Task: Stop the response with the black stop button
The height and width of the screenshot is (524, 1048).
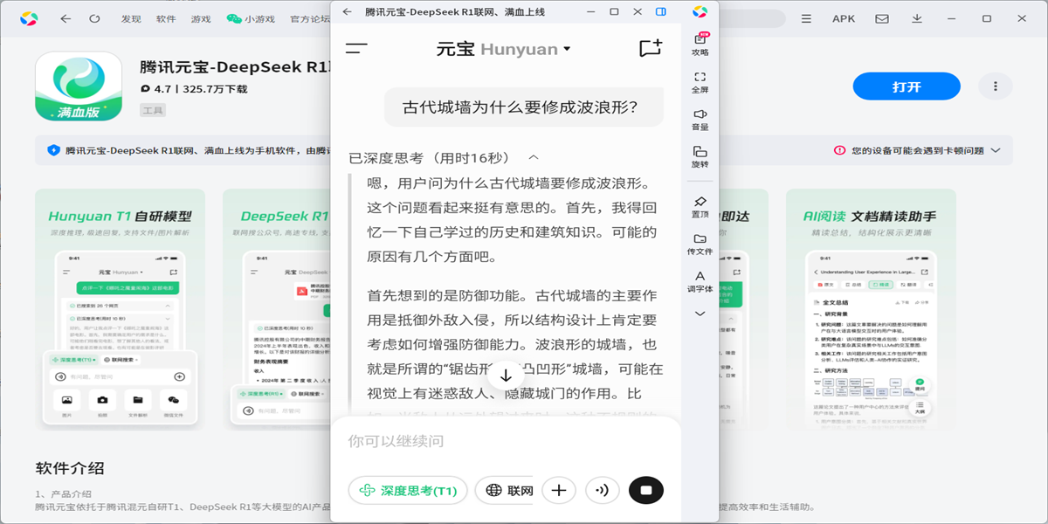Action: [646, 491]
